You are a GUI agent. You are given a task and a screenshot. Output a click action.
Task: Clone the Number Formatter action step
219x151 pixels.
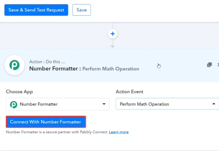pos(209,65)
